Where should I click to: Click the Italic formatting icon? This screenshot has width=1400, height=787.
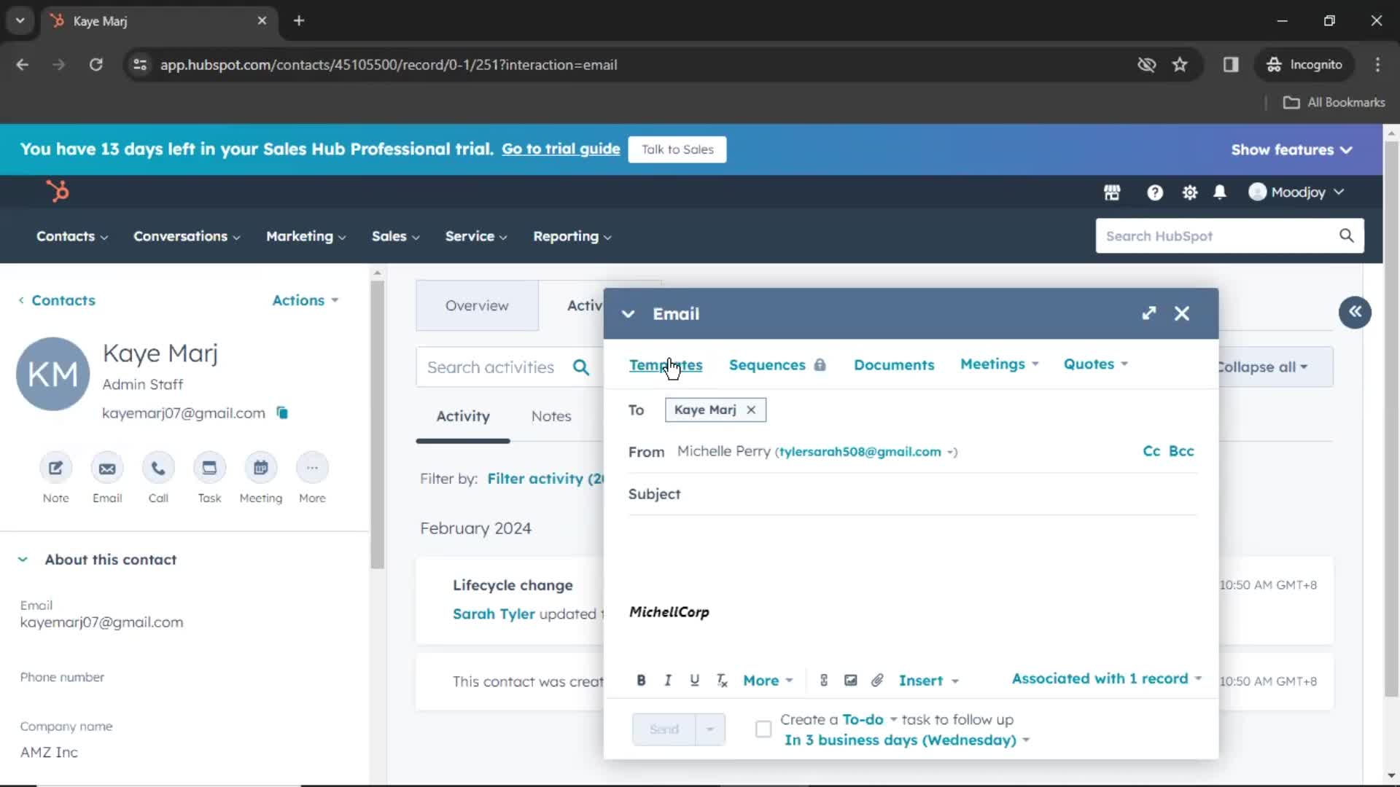point(667,681)
